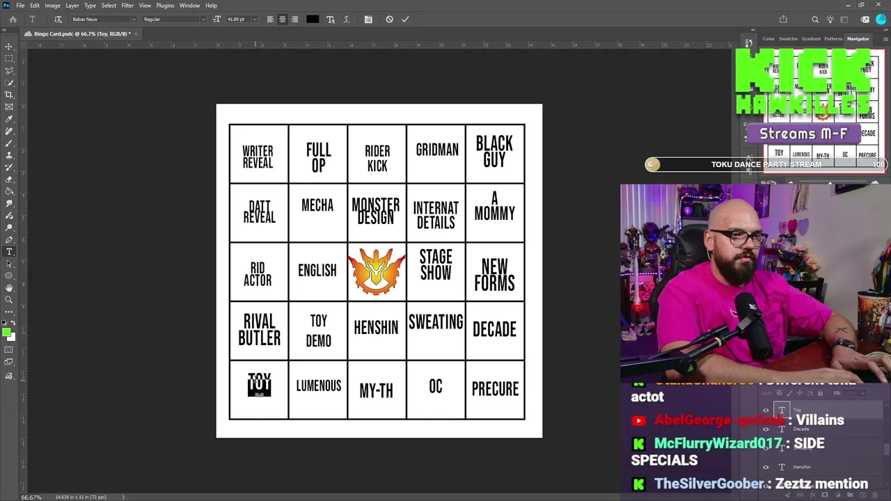Select the Rectangular Marquee tool

click(x=9, y=58)
